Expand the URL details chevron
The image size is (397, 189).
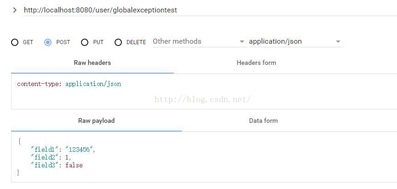[15, 10]
